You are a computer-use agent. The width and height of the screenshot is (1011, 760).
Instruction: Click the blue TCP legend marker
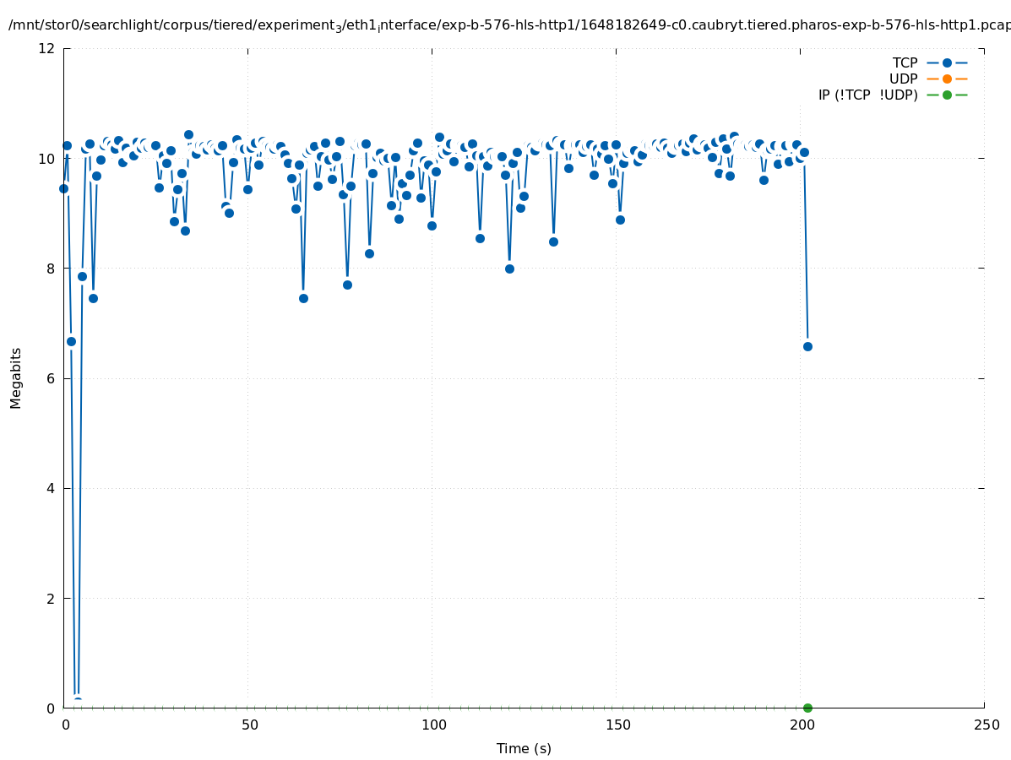(947, 62)
